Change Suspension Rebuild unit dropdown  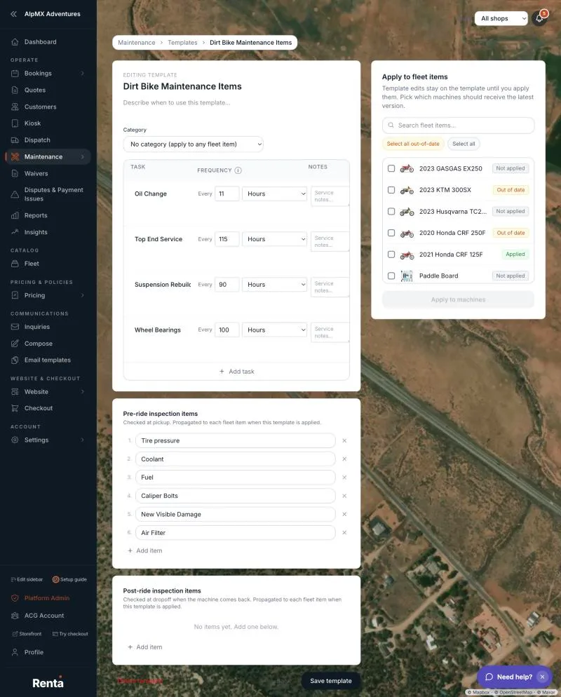click(274, 285)
